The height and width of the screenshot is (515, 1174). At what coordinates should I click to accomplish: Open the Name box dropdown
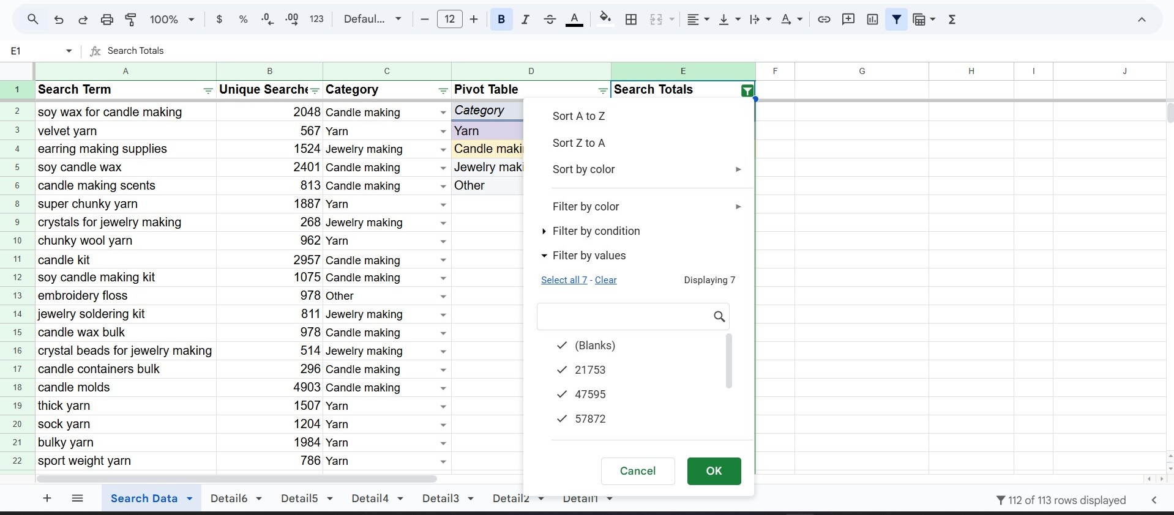click(69, 51)
